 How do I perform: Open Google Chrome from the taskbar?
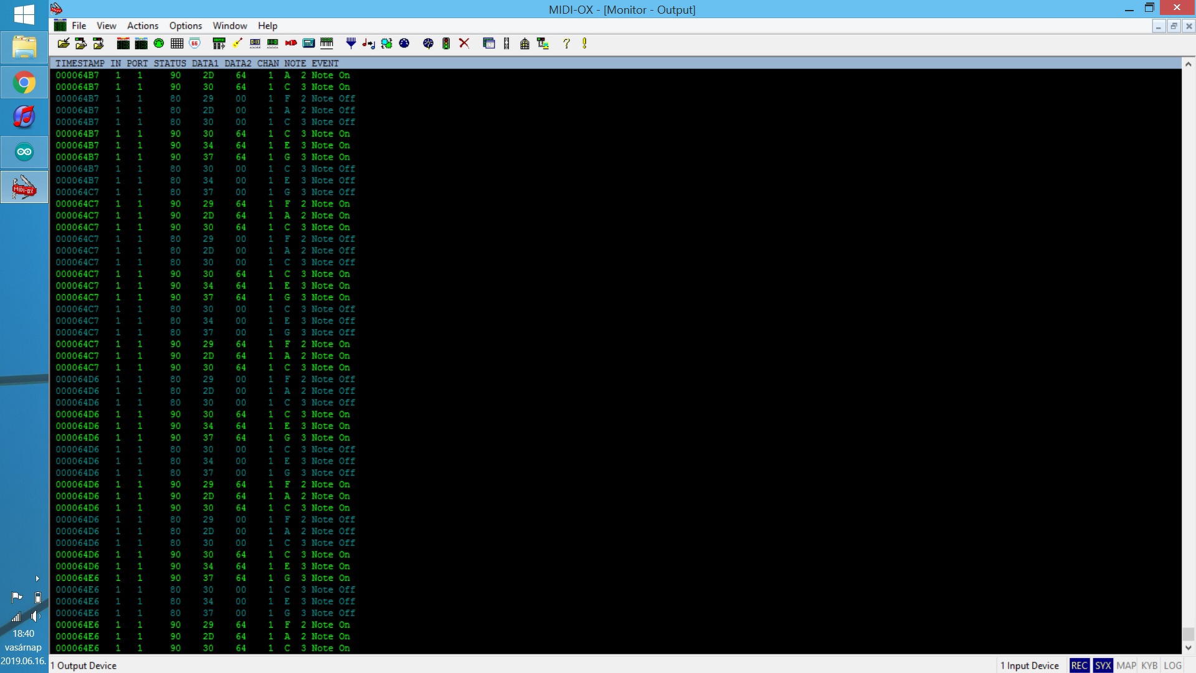tap(24, 82)
